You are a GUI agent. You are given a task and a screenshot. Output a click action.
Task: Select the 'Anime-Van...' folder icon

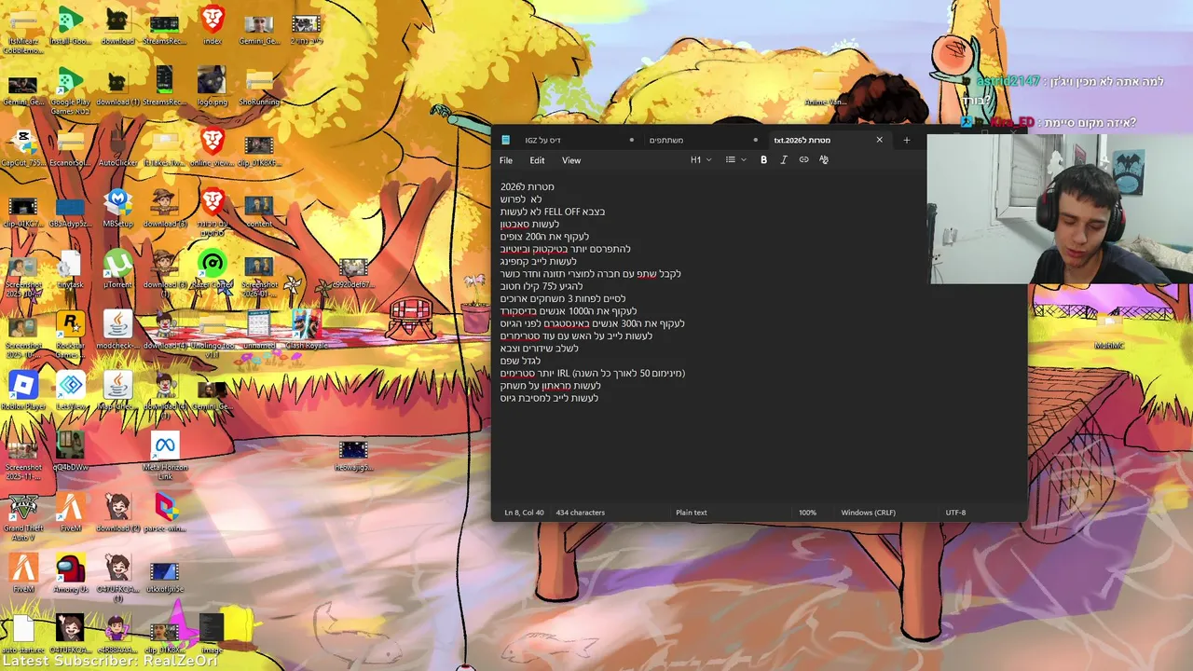point(826,87)
